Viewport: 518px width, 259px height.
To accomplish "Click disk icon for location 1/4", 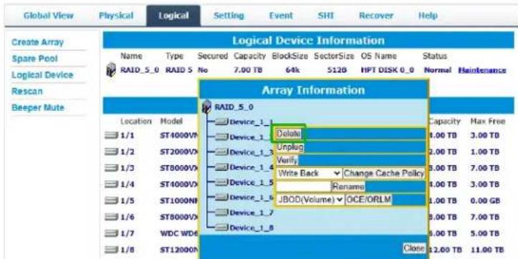I will click(111, 185).
